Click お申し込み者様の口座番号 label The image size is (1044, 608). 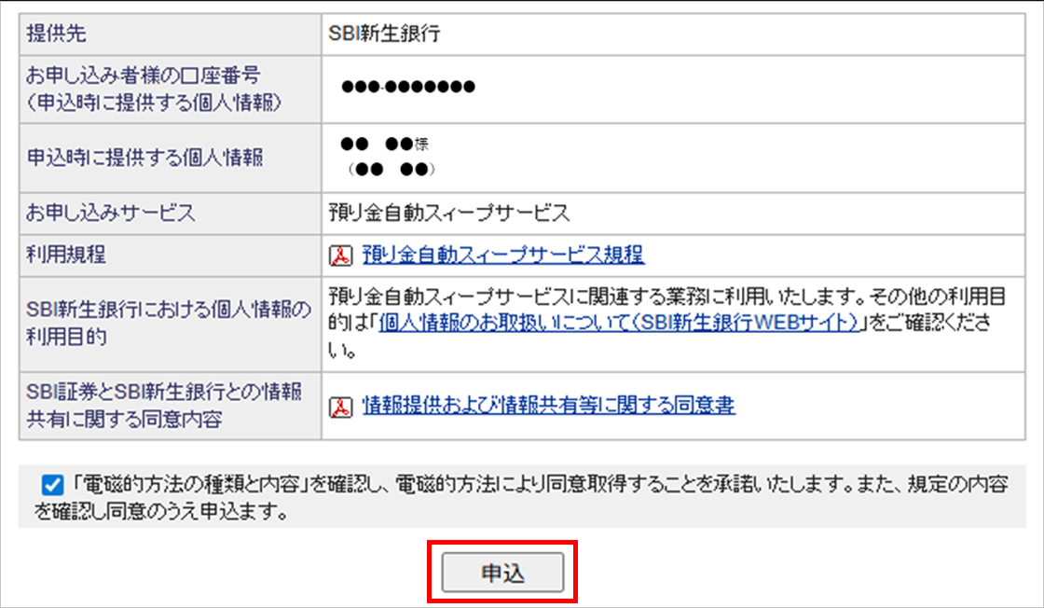click(143, 76)
